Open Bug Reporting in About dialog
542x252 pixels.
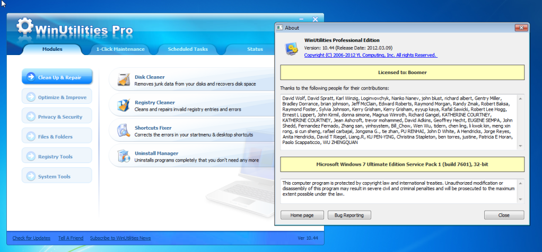(x=349, y=215)
